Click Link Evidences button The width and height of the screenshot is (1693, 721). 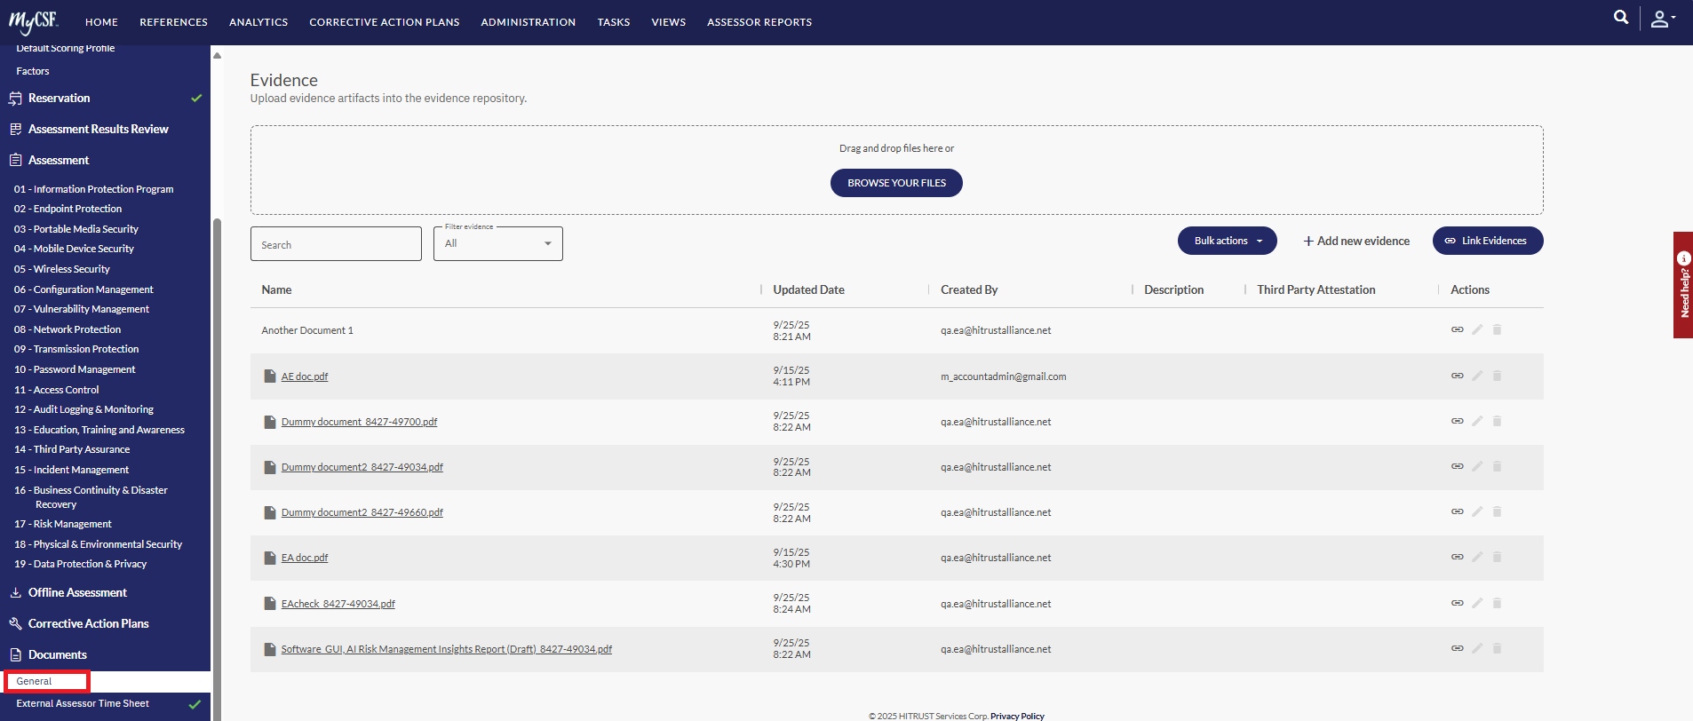[x=1487, y=241]
